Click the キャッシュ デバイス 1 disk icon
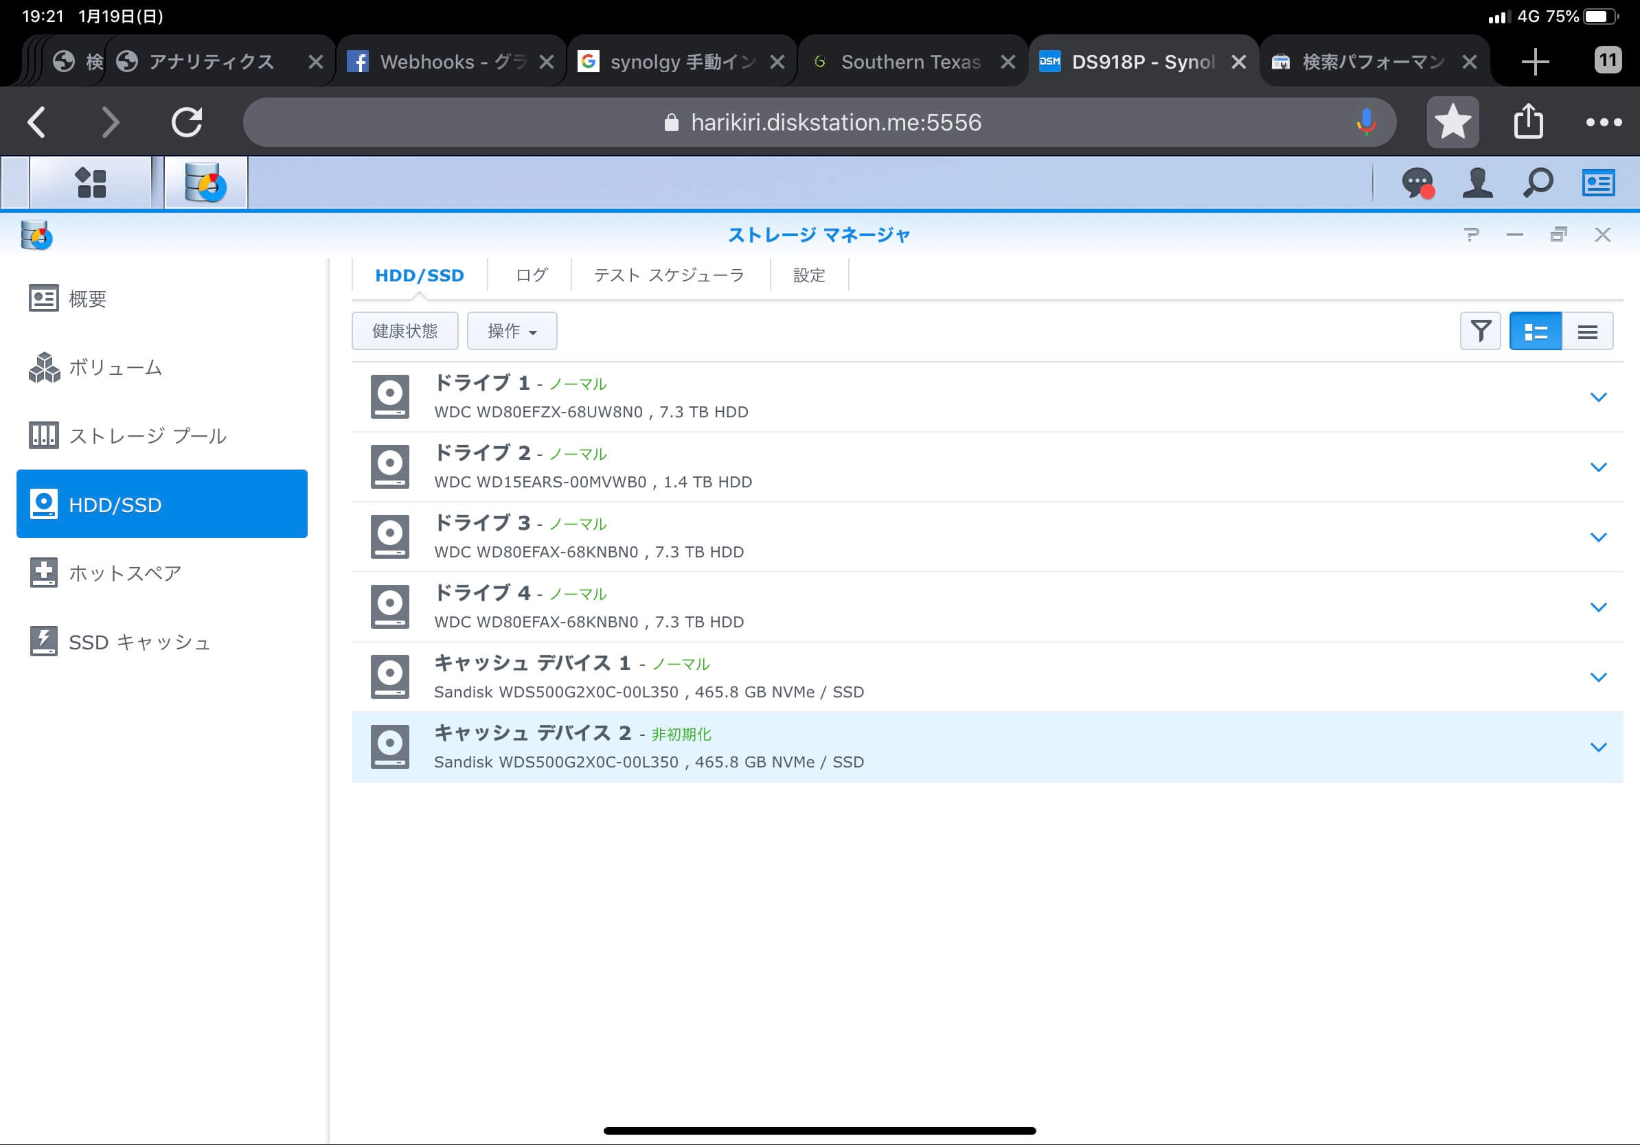The image size is (1640, 1145). (x=390, y=676)
